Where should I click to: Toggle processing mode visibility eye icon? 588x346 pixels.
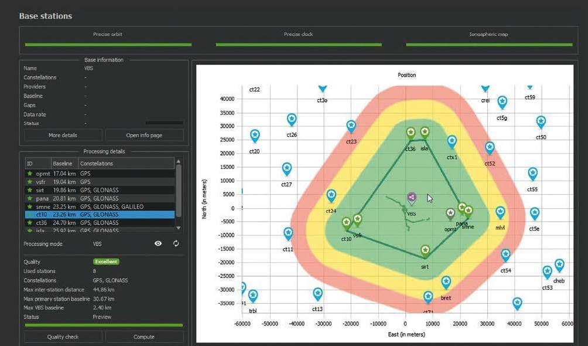(158, 243)
